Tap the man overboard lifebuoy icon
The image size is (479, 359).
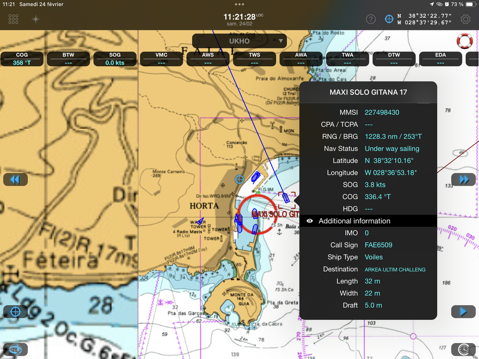tap(464, 41)
